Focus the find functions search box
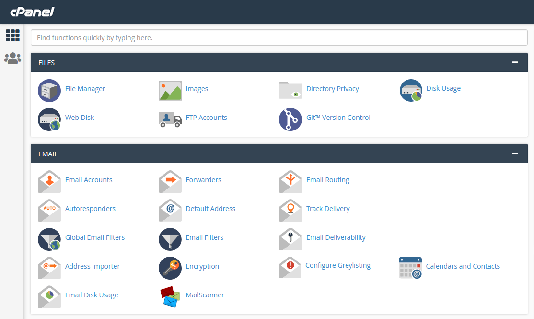 click(279, 37)
